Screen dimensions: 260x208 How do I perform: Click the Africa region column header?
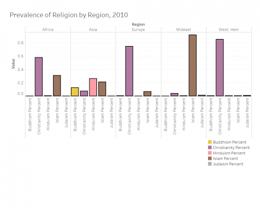(48, 30)
